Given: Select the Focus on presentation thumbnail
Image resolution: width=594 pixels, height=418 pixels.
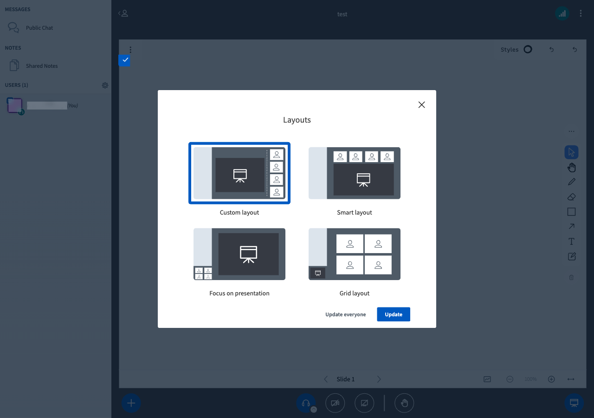Looking at the screenshot, I should coord(239,254).
